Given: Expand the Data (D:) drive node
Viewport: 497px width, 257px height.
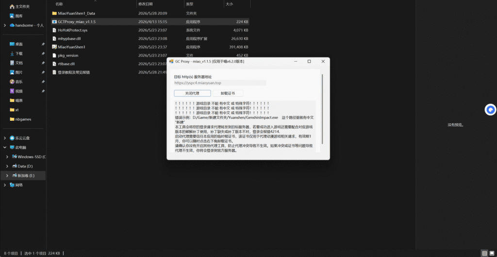Looking at the screenshot, I should pyautogui.click(x=8, y=166).
